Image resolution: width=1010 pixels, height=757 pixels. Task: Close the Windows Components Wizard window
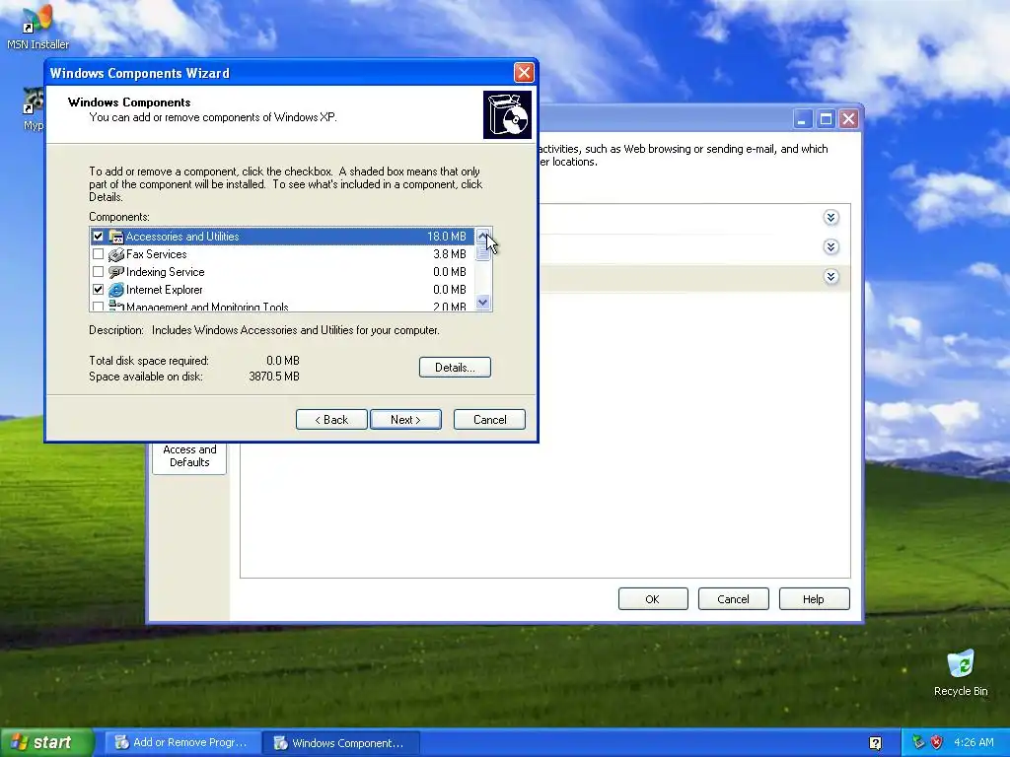(524, 73)
